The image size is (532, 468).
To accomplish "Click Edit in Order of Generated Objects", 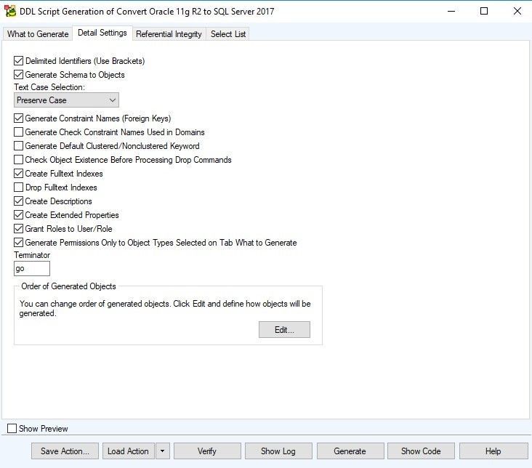I will (284, 329).
